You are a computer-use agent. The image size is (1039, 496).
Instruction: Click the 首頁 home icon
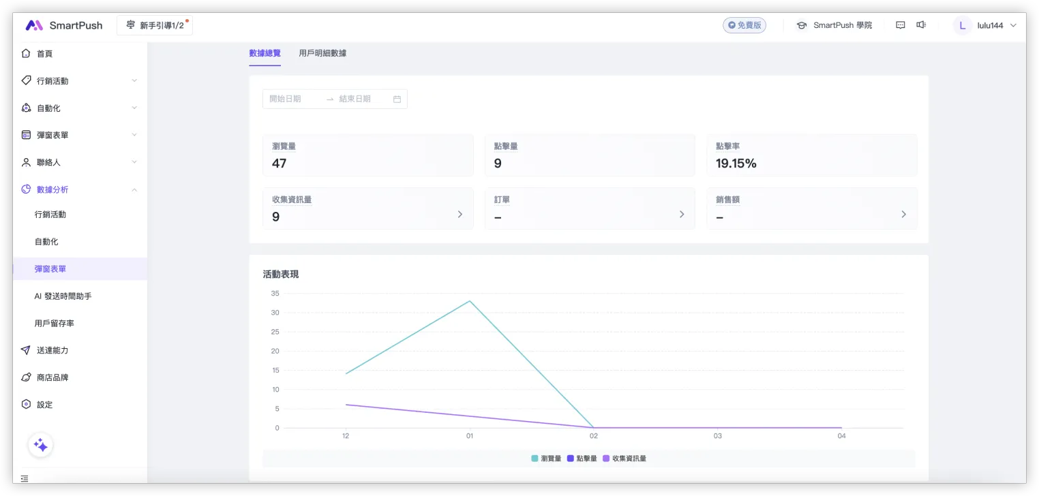26,53
